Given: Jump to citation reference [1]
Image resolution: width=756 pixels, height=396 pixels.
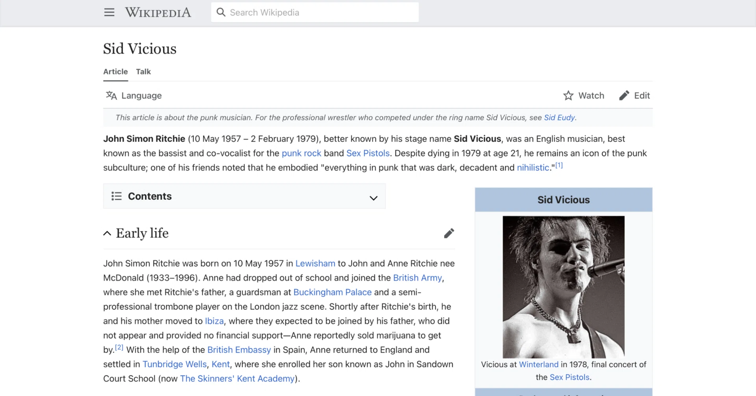Looking at the screenshot, I should (x=559, y=165).
